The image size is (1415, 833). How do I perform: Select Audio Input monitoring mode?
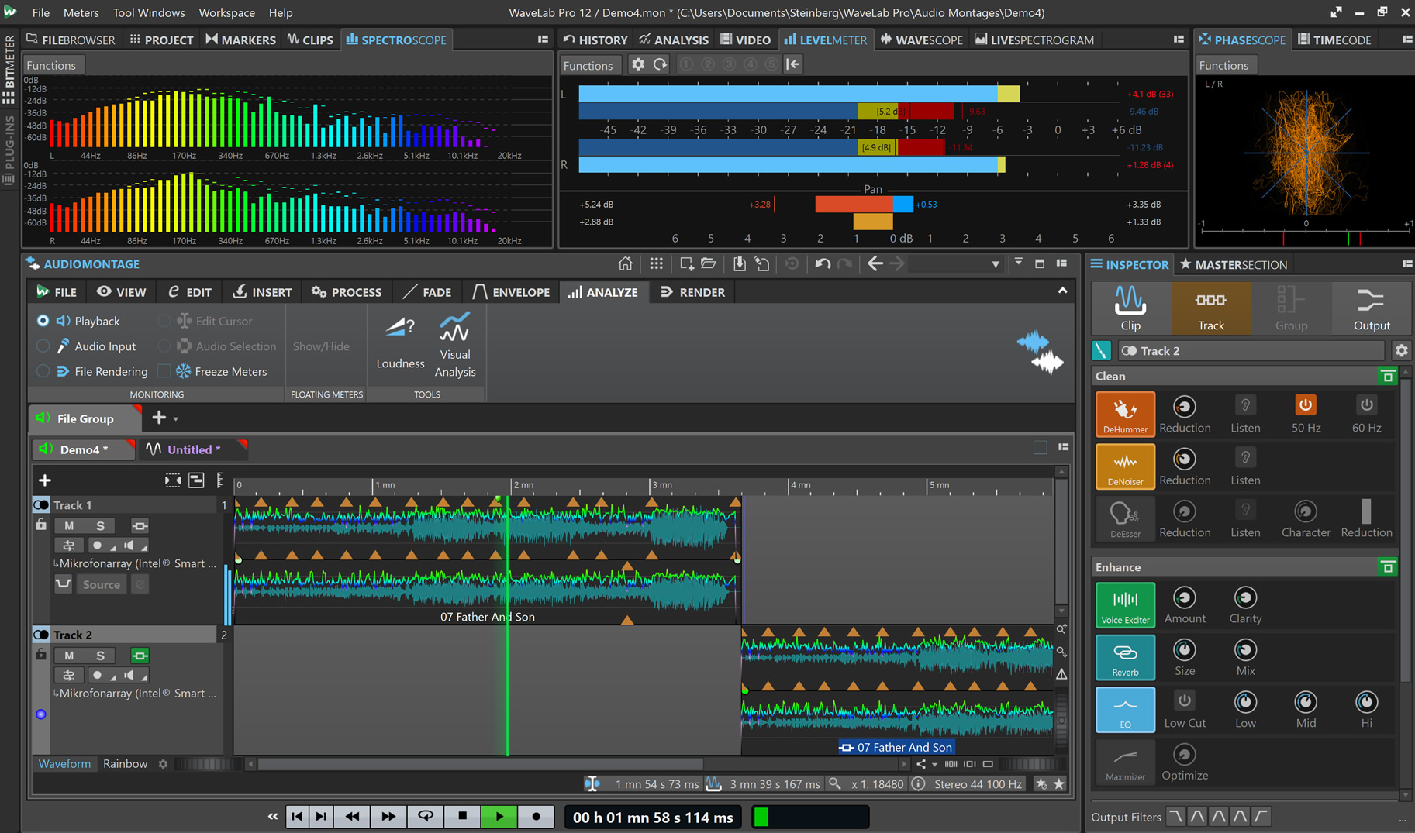(x=42, y=346)
